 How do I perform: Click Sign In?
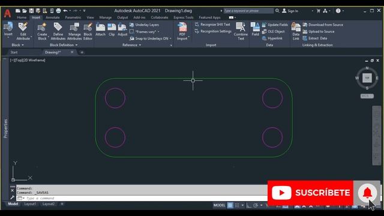[290, 11]
